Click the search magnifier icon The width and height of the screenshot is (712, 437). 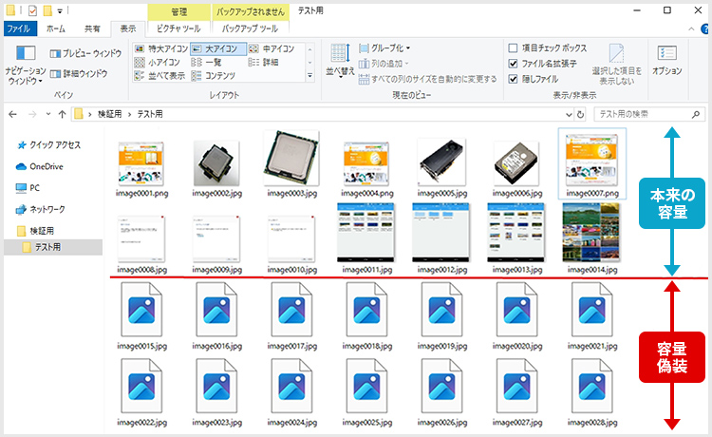pos(696,114)
